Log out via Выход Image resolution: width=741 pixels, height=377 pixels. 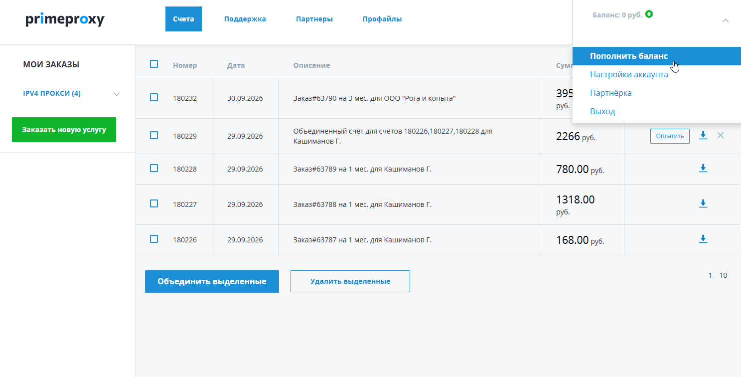(x=602, y=111)
